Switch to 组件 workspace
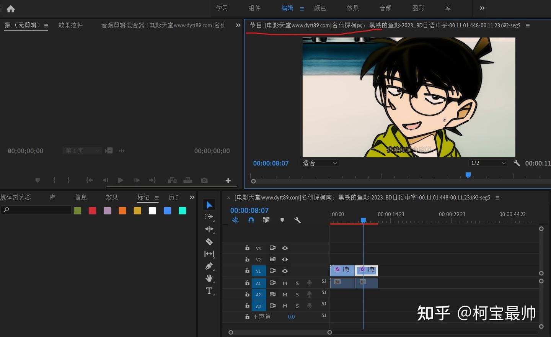Viewport: 551px width, 337px height. (x=254, y=8)
